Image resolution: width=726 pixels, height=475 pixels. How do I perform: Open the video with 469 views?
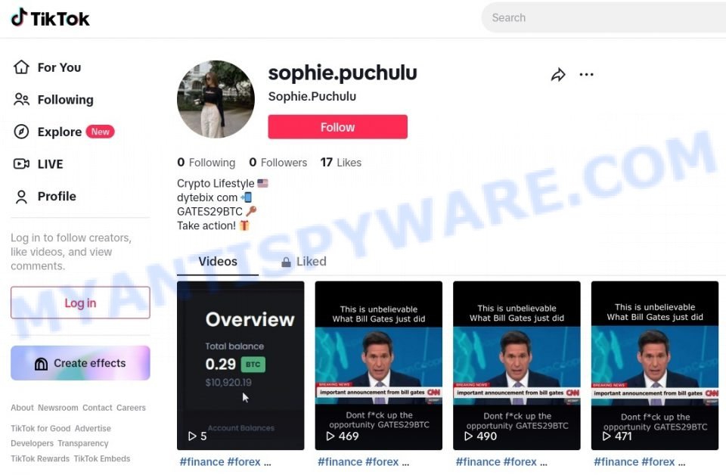coord(378,365)
